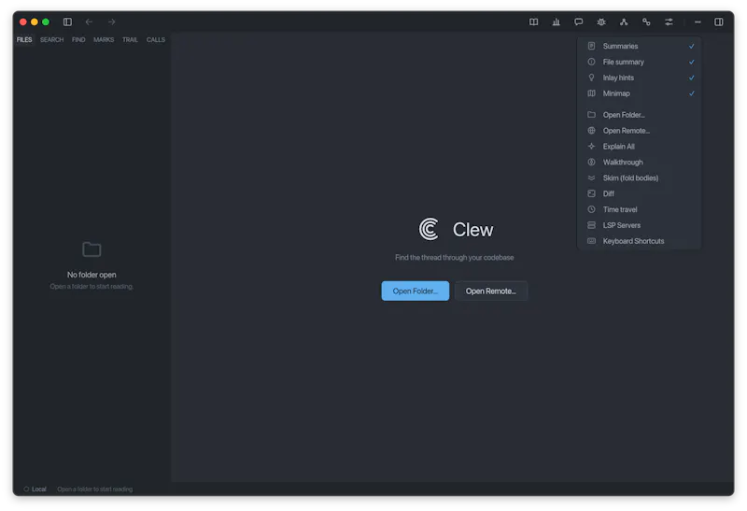The image size is (747, 511).
Task: Click the bug icon in toolbar
Action: coord(601,21)
